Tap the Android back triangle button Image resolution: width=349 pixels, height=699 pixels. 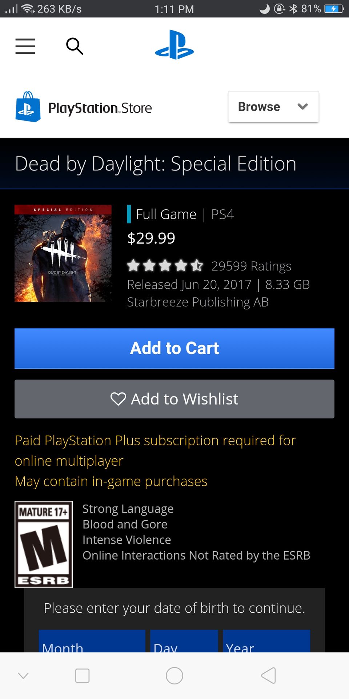click(268, 676)
